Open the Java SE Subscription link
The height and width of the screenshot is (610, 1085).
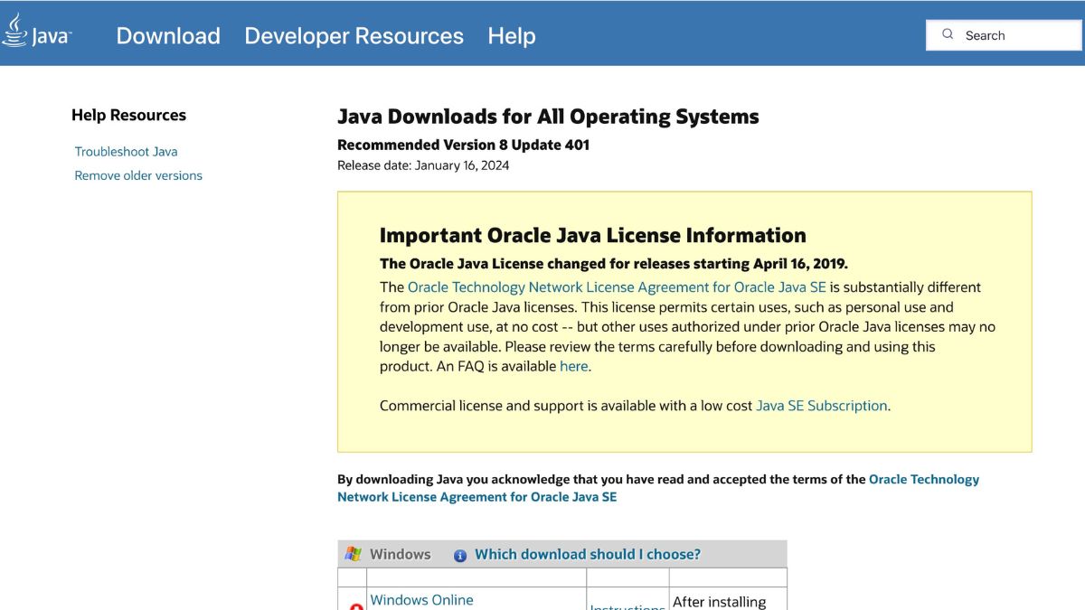[821, 405]
